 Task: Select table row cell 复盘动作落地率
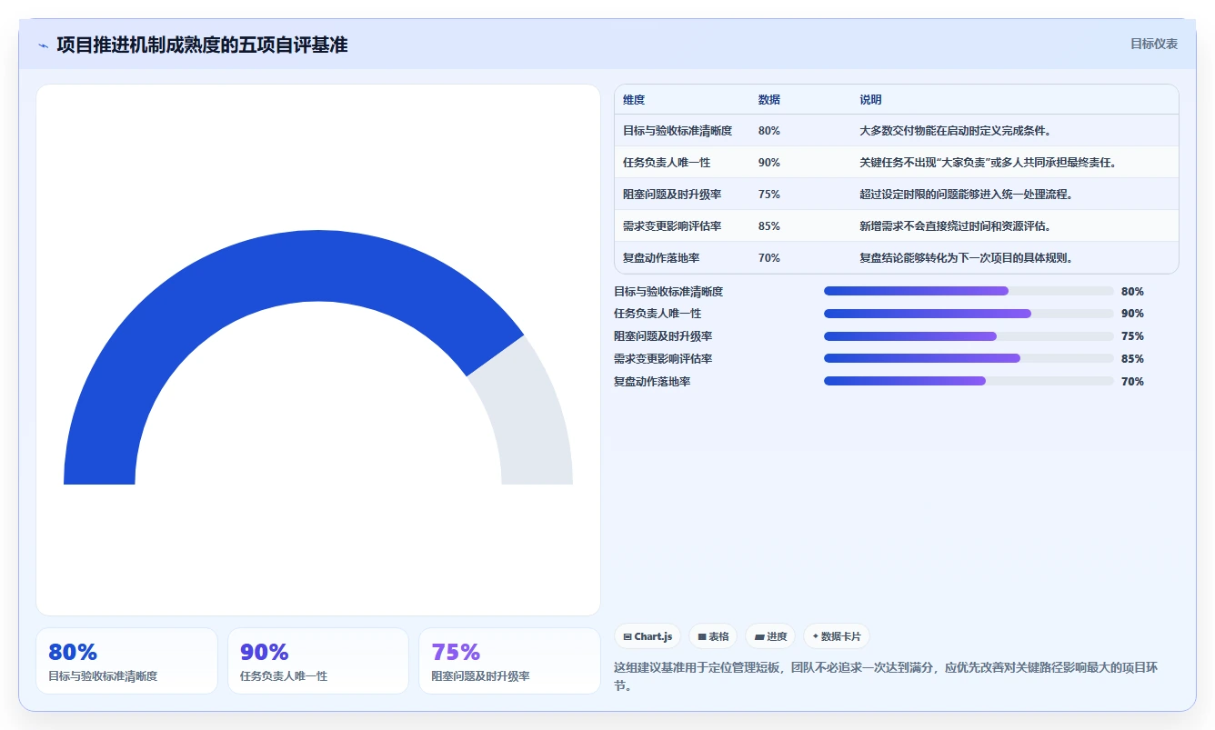click(x=661, y=258)
